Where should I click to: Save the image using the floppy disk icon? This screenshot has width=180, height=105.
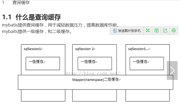tap(157, 31)
